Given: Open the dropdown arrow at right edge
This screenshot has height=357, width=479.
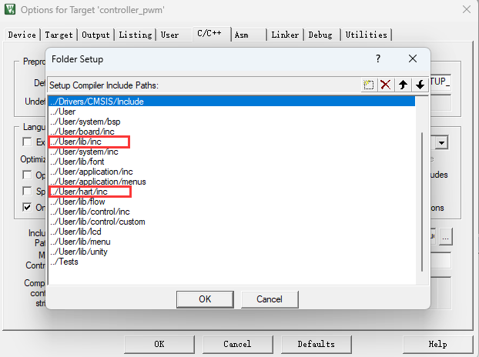Looking at the screenshot, I should pyautogui.click(x=442, y=142).
